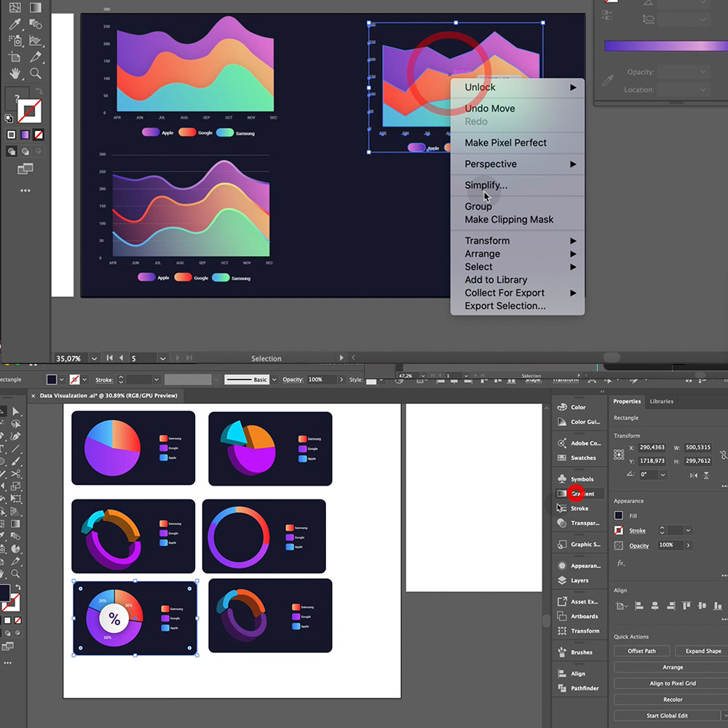Click the Fill color swatch in Appearance
This screenshot has height=728, width=728.
(x=618, y=515)
